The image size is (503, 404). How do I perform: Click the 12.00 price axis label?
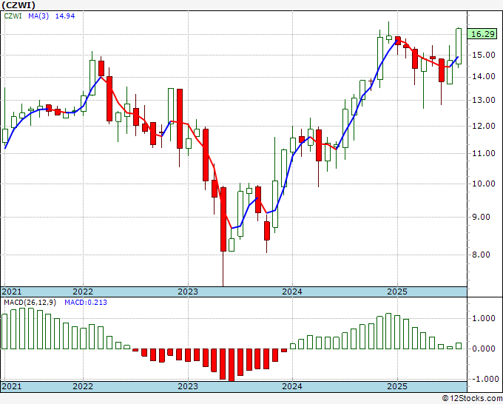pyautogui.click(x=484, y=126)
